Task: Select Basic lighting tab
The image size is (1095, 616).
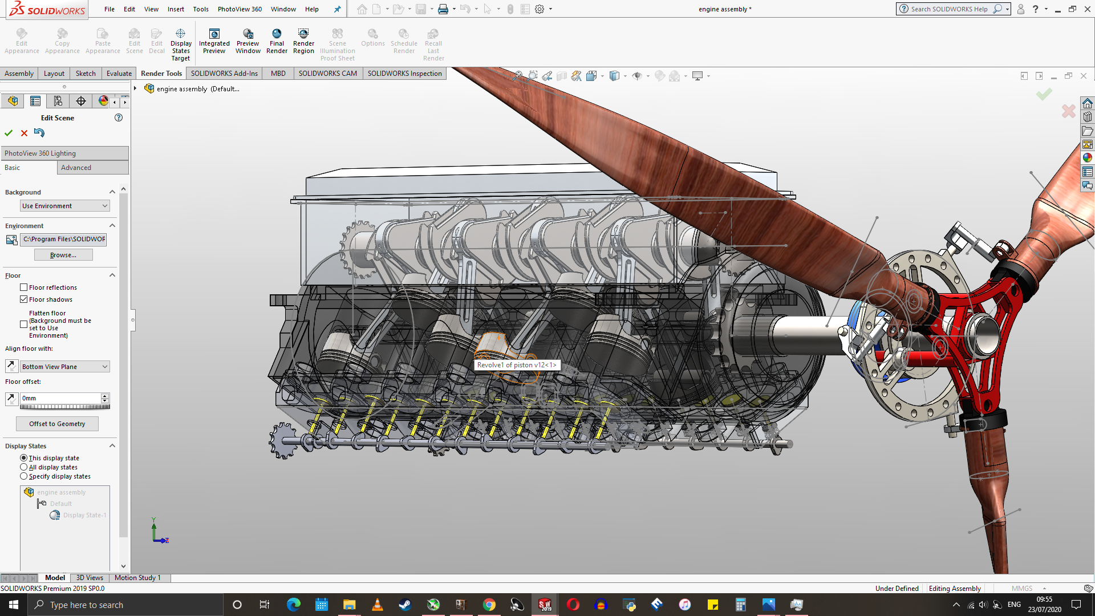Action: coord(29,168)
